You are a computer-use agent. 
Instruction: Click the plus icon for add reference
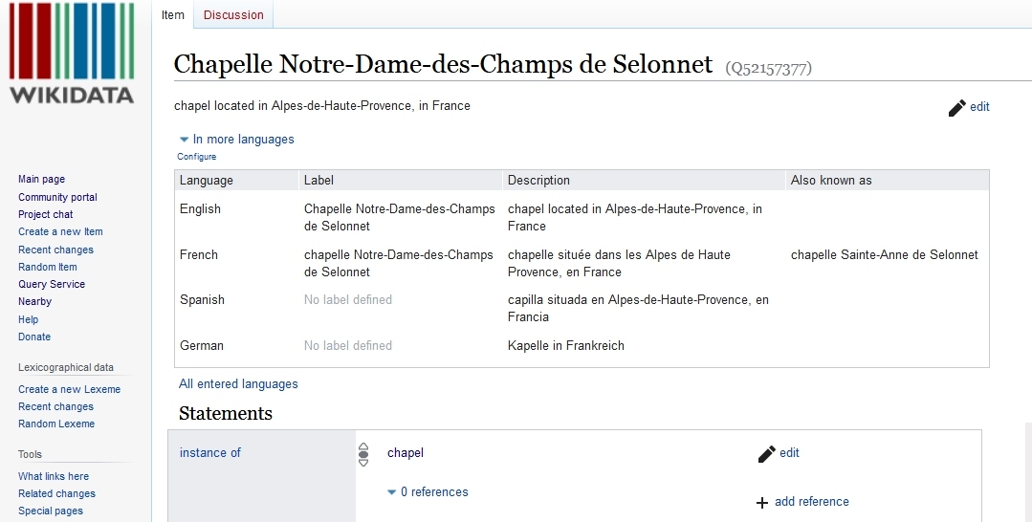pyautogui.click(x=762, y=502)
